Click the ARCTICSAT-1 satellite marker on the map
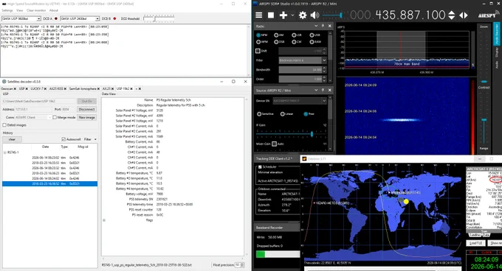Image resolution: width=502 pixels, height=271 pixels. (x=389, y=192)
